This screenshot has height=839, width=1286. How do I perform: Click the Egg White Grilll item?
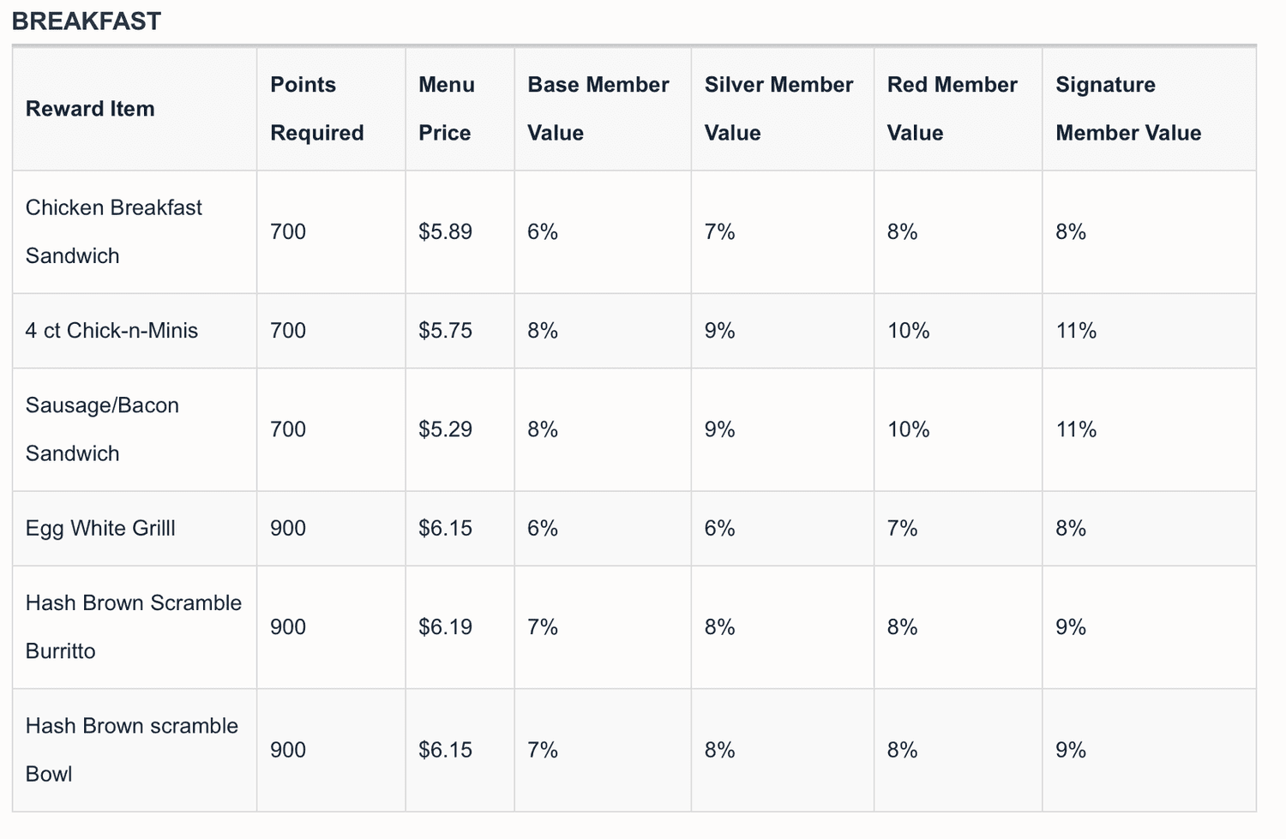point(100,529)
